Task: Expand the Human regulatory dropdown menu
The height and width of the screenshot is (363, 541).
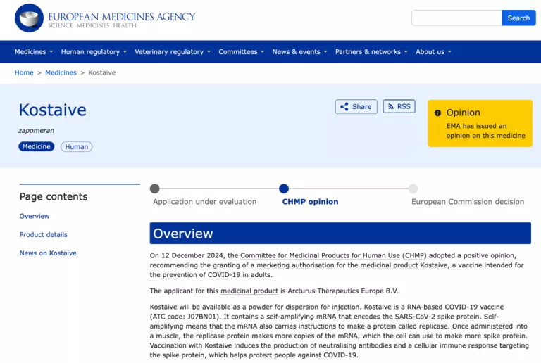Action: 94,52
